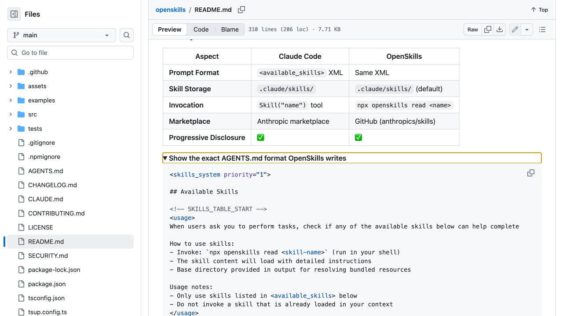
Task: Click npx openskills read <name> code
Action: click(404, 105)
